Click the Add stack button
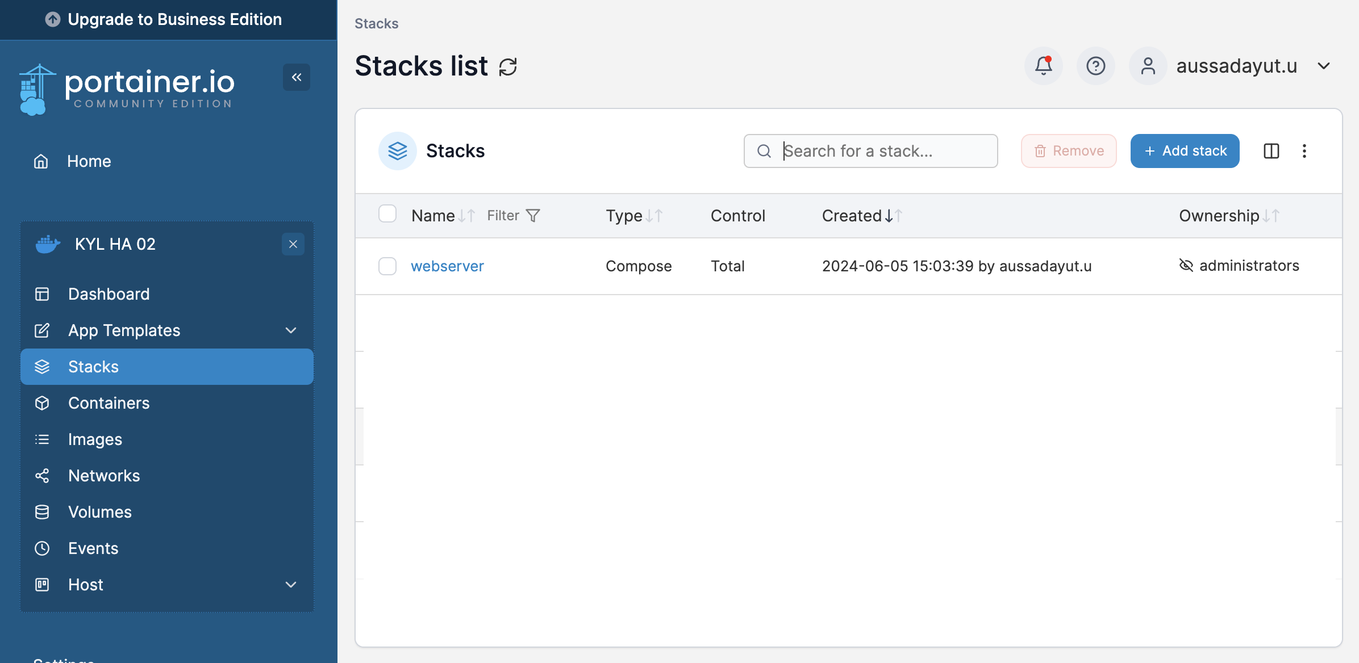Image resolution: width=1359 pixels, height=663 pixels. 1185,151
